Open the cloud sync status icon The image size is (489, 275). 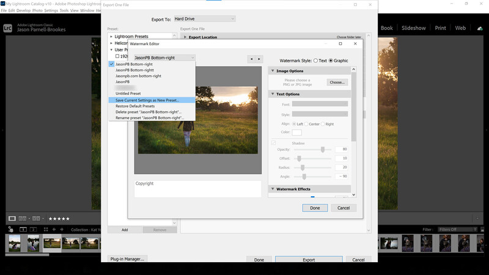[480, 28]
